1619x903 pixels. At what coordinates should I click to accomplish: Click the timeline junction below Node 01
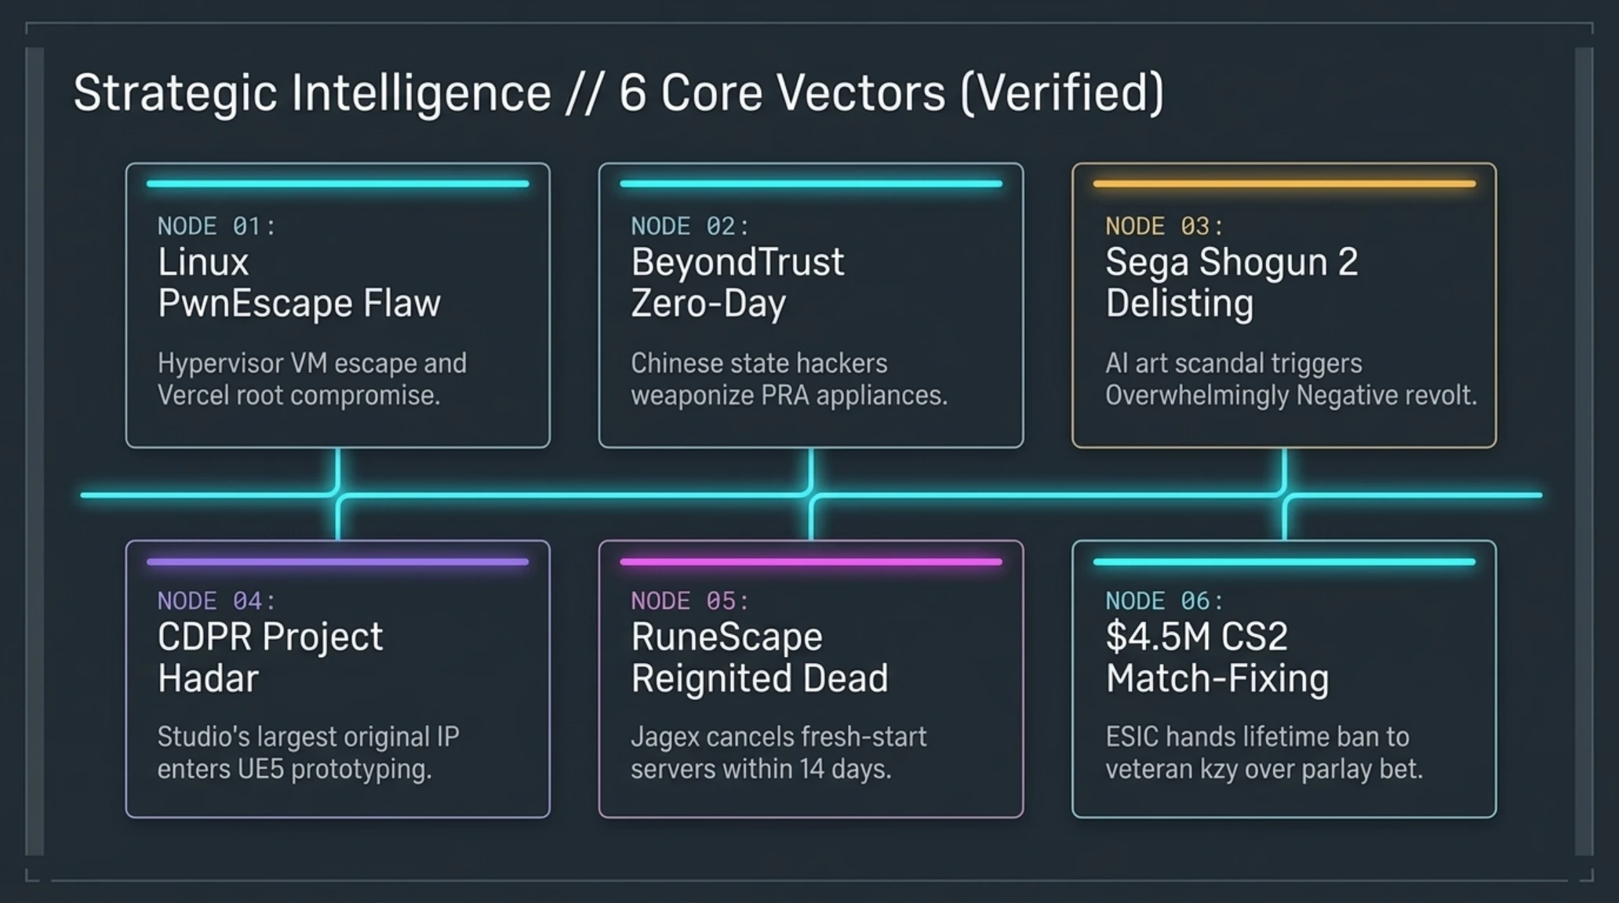tap(338, 495)
